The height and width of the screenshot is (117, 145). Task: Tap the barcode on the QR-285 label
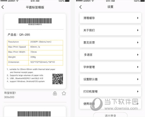[x=35, y=21]
